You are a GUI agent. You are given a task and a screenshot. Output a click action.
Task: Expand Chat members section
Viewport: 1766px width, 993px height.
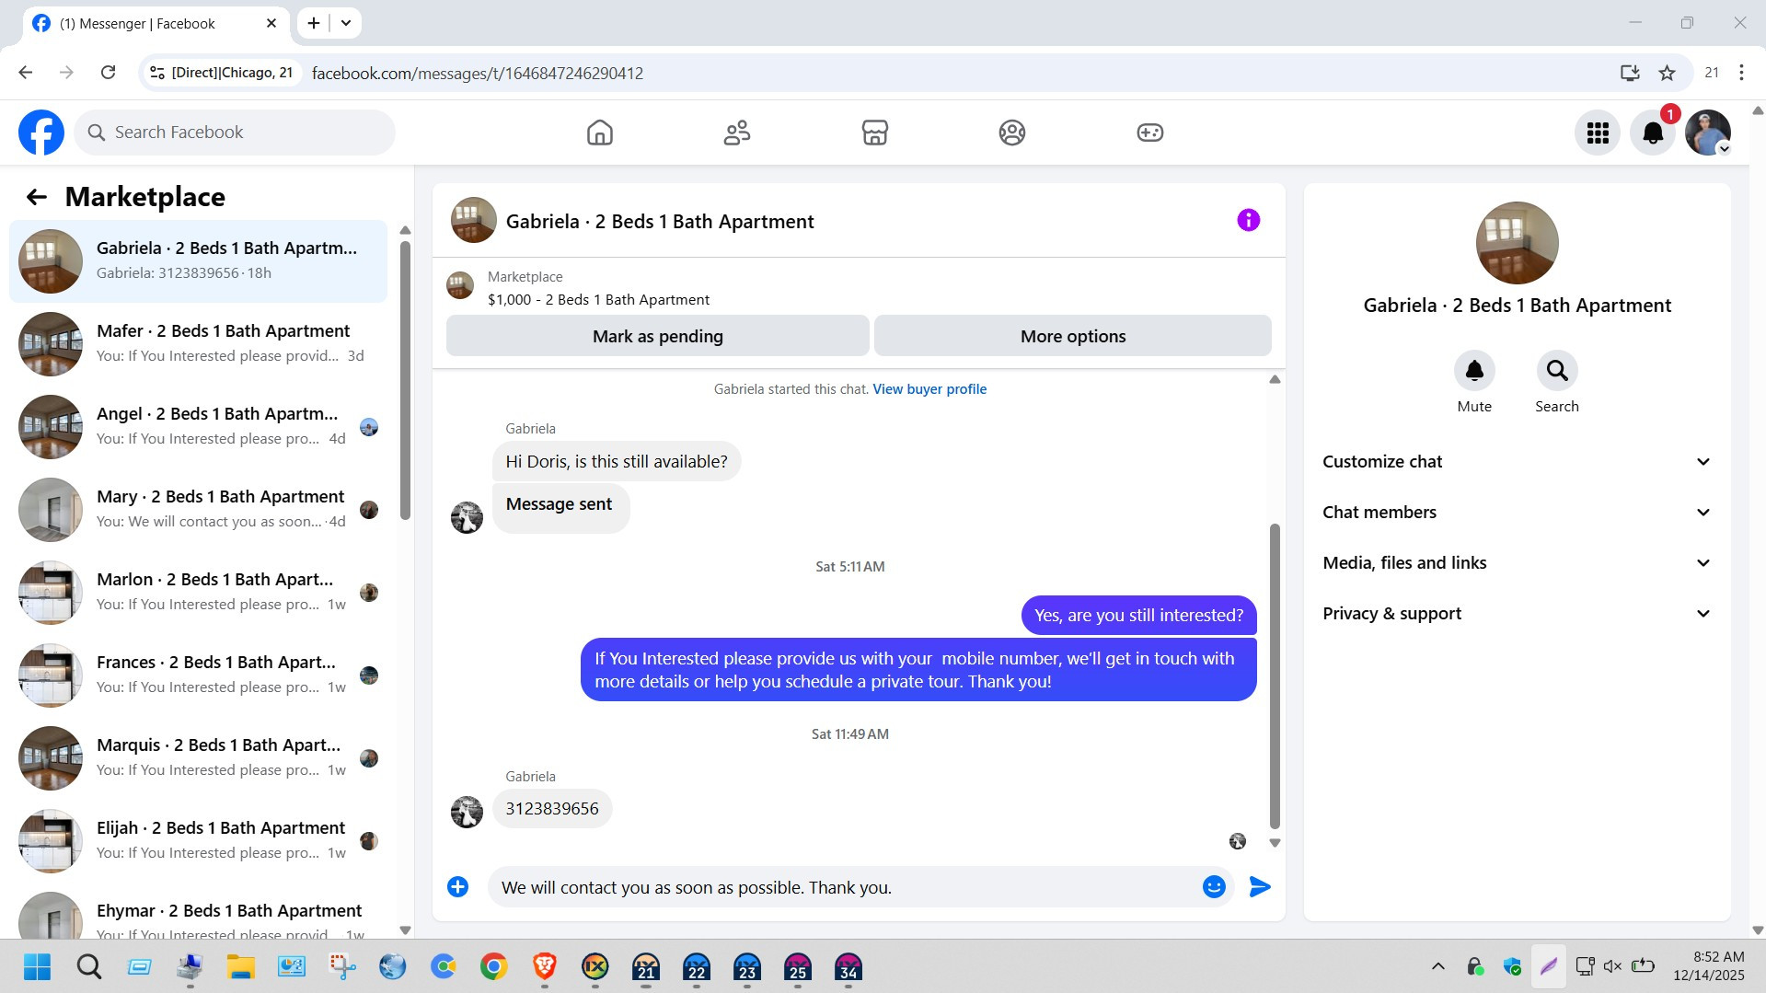pos(1517,513)
